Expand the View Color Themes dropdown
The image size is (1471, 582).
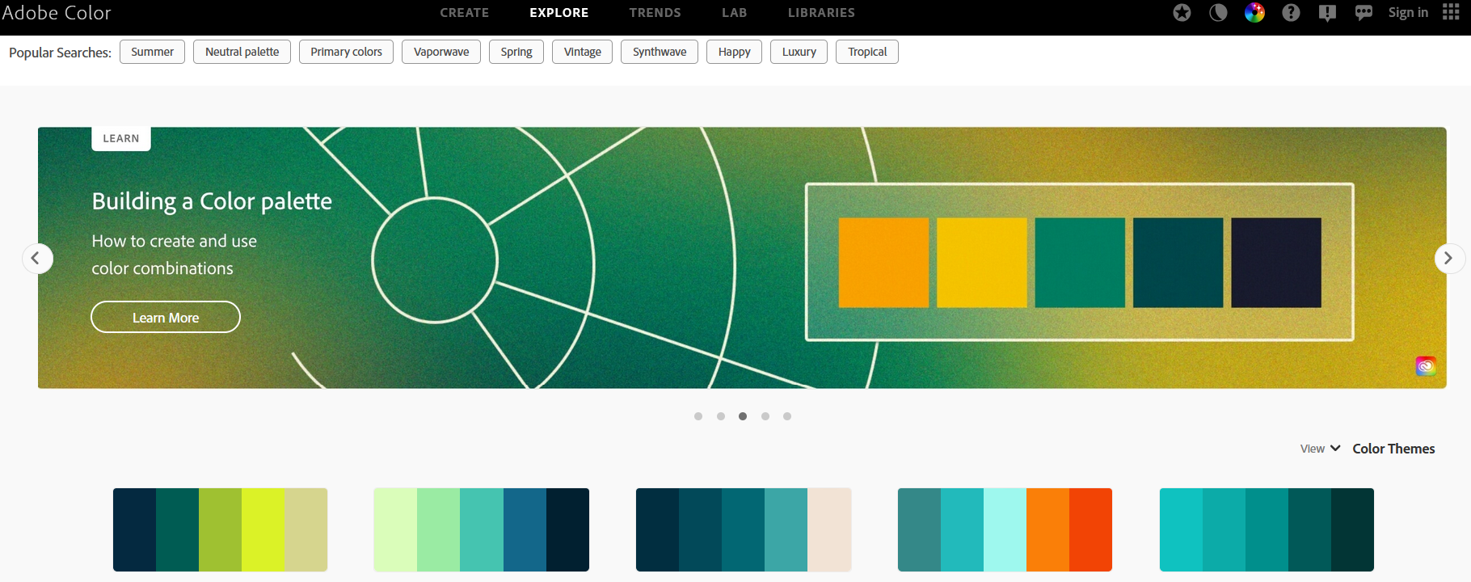[1368, 449]
